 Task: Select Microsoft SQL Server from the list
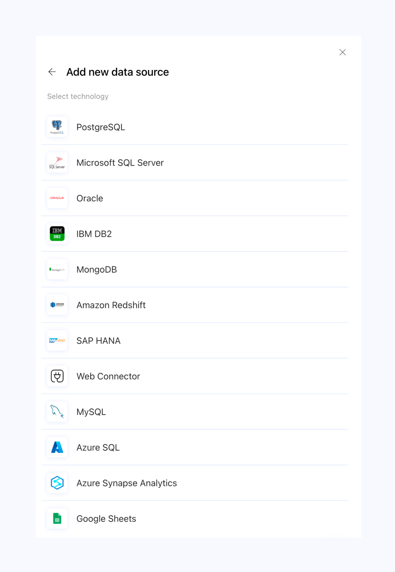(120, 163)
